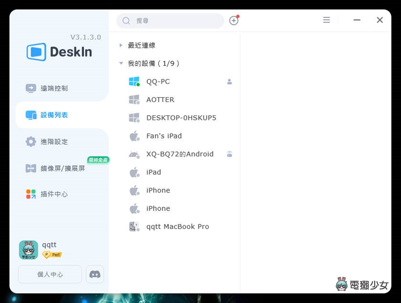Select the 設備列表 tab
The width and height of the screenshot is (401, 303).
point(62,115)
